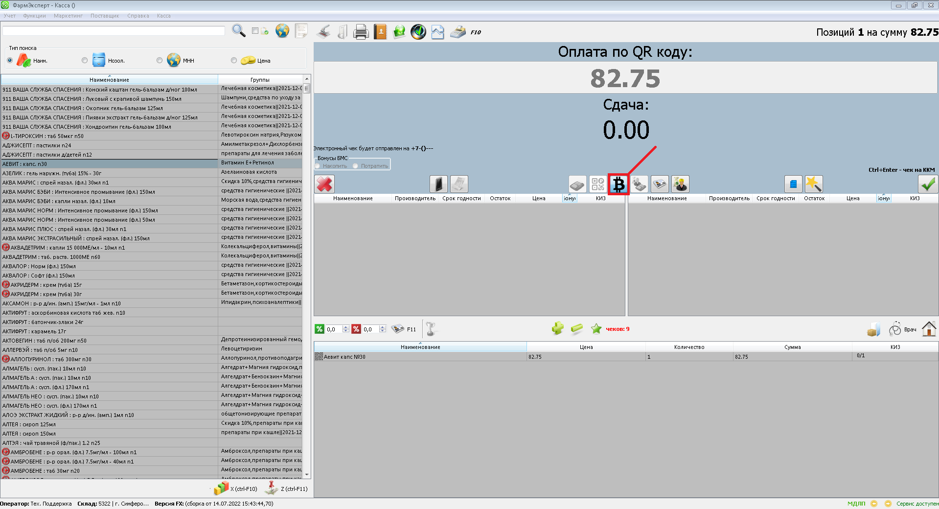The width and height of the screenshot is (939, 509).
Task: Click the Z (ctrl-F11) report button
Action: point(286,488)
